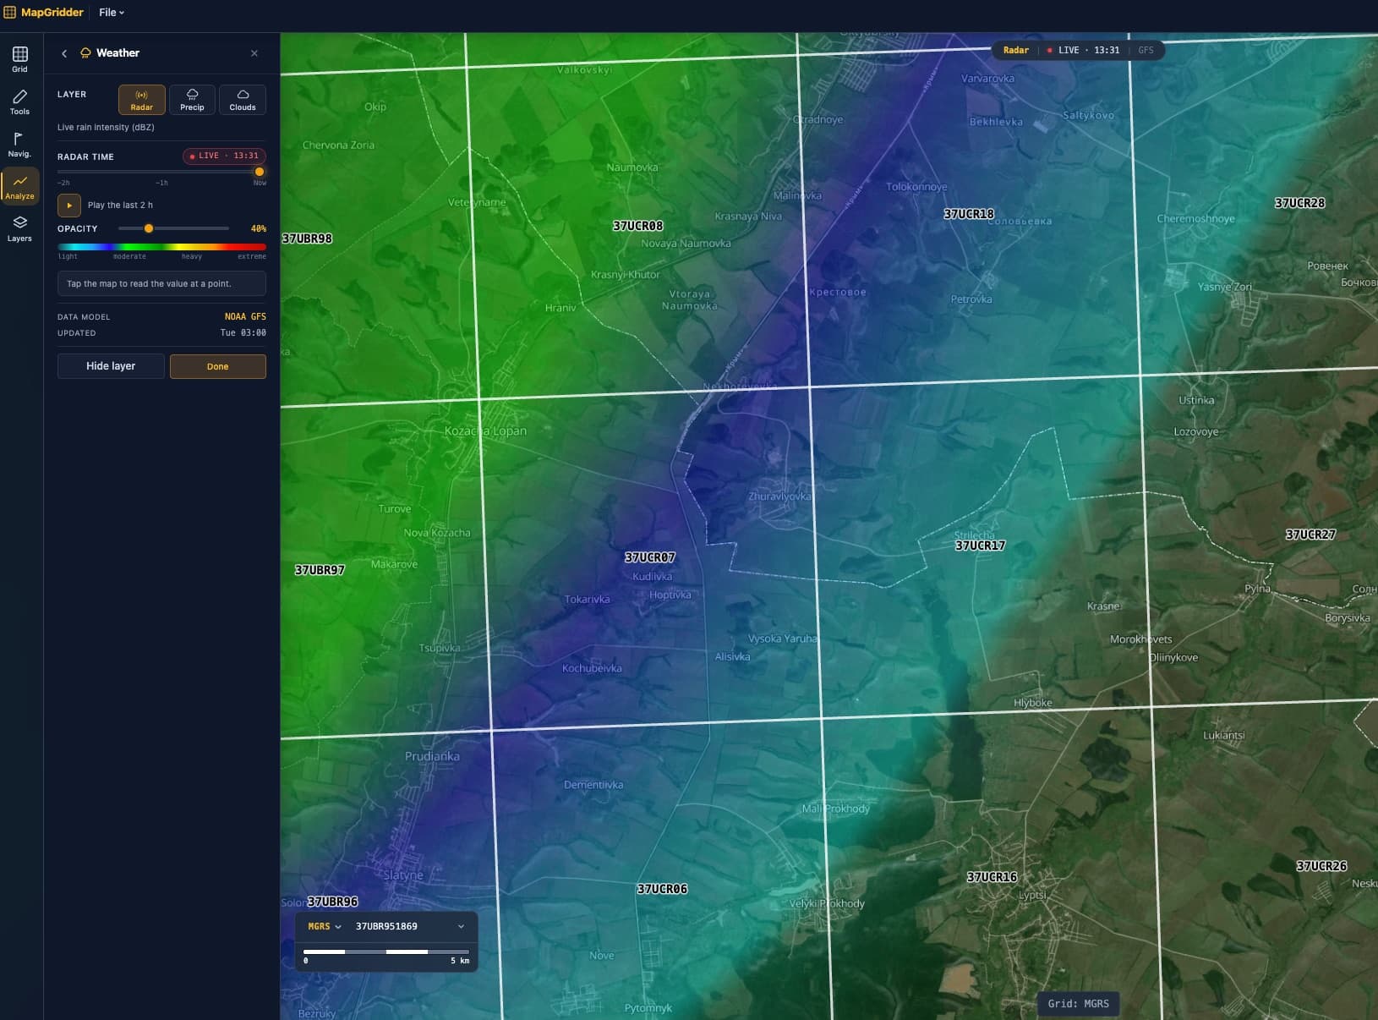Viewport: 1378px width, 1020px height.
Task: Click Kozacha Lopan on the map
Action: click(x=485, y=430)
